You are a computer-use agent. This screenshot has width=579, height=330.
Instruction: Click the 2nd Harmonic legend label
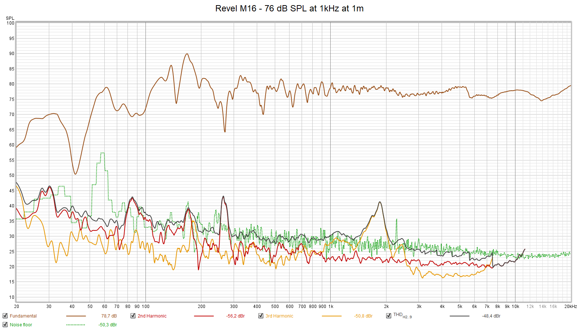[152, 316]
